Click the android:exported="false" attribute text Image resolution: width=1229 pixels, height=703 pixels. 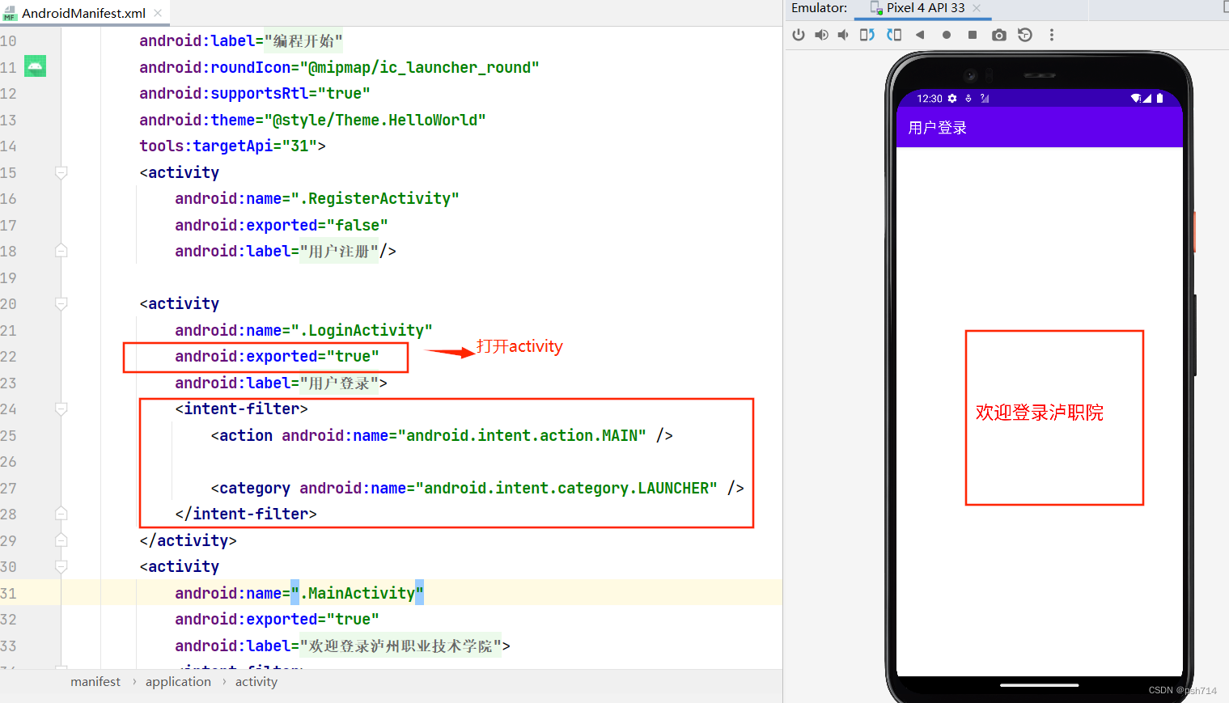click(x=282, y=225)
